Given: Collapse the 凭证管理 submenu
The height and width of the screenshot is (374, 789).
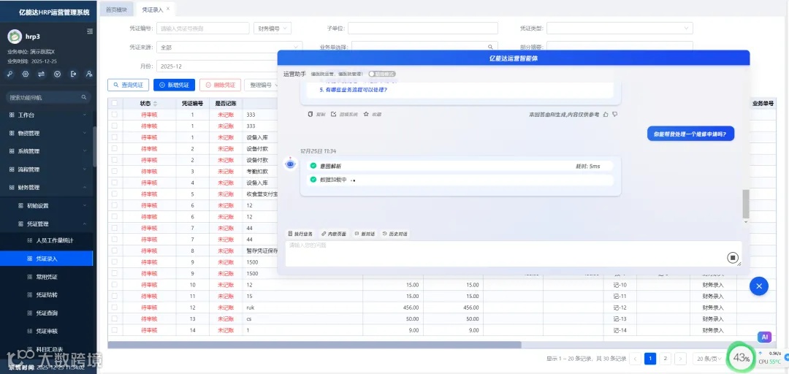Looking at the screenshot, I should tap(47, 224).
